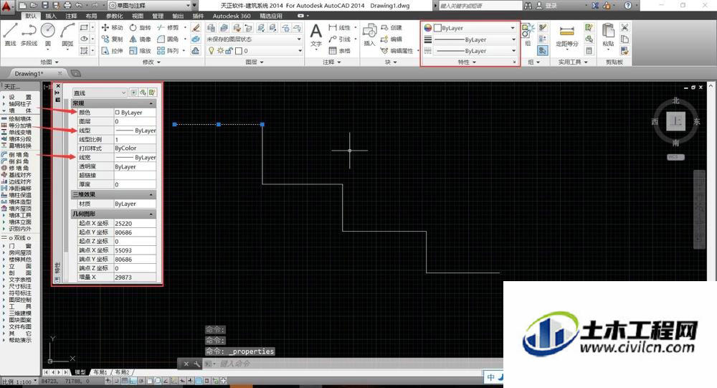Switch to the 默认 ribbon tab
This screenshot has width=717, height=388.
[31, 16]
